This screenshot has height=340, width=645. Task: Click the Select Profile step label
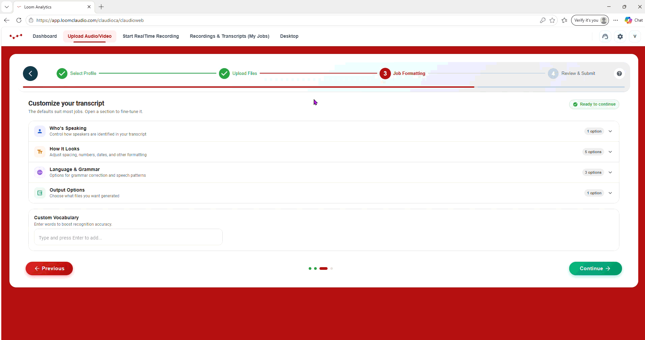[x=83, y=74]
